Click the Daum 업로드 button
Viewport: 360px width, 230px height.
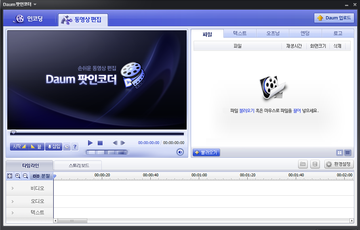(x=334, y=18)
